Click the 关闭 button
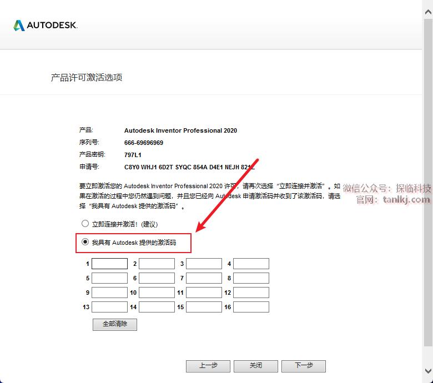The height and width of the screenshot is (383, 433). 256,366
